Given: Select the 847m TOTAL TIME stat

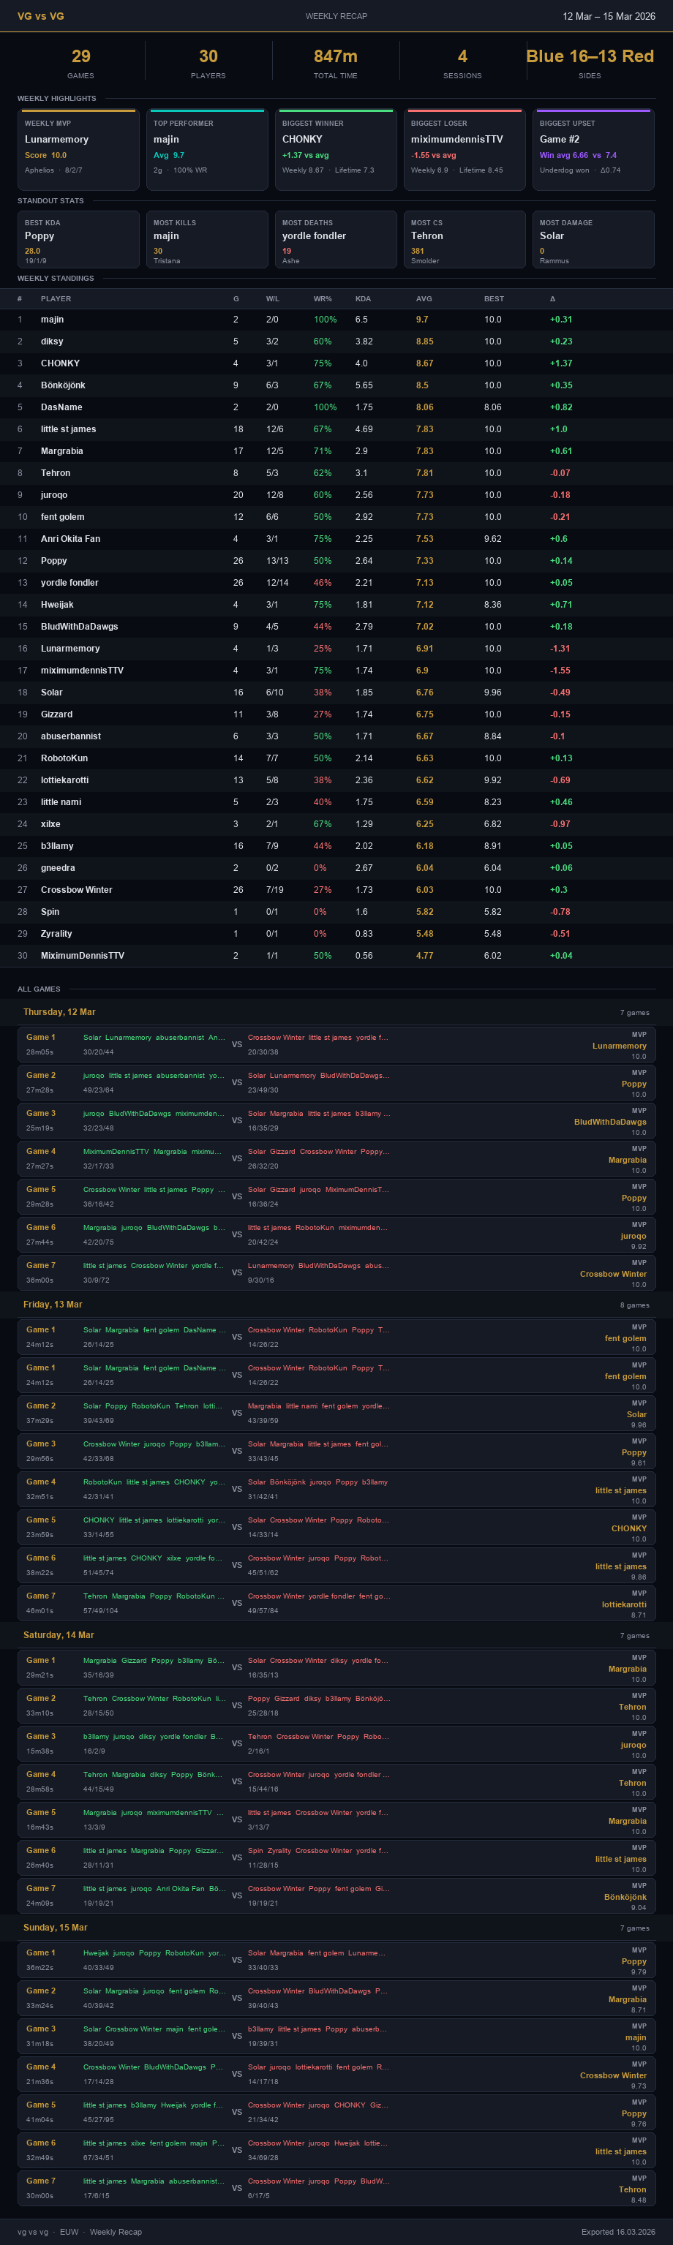Looking at the screenshot, I should 336,63.
